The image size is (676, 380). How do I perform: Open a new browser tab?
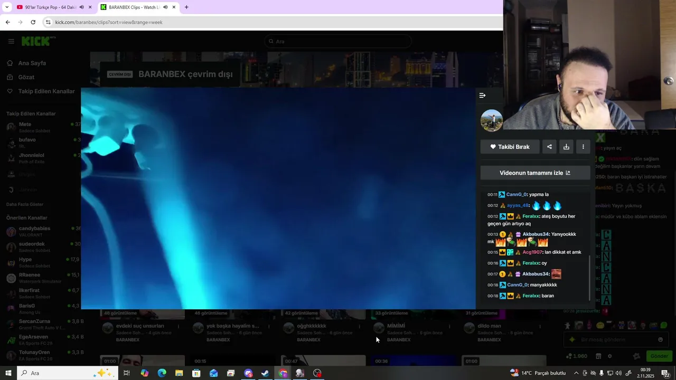186,7
